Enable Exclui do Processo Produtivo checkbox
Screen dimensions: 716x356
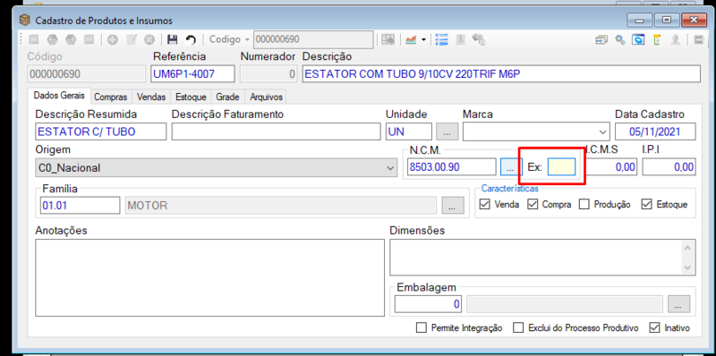pyautogui.click(x=518, y=327)
